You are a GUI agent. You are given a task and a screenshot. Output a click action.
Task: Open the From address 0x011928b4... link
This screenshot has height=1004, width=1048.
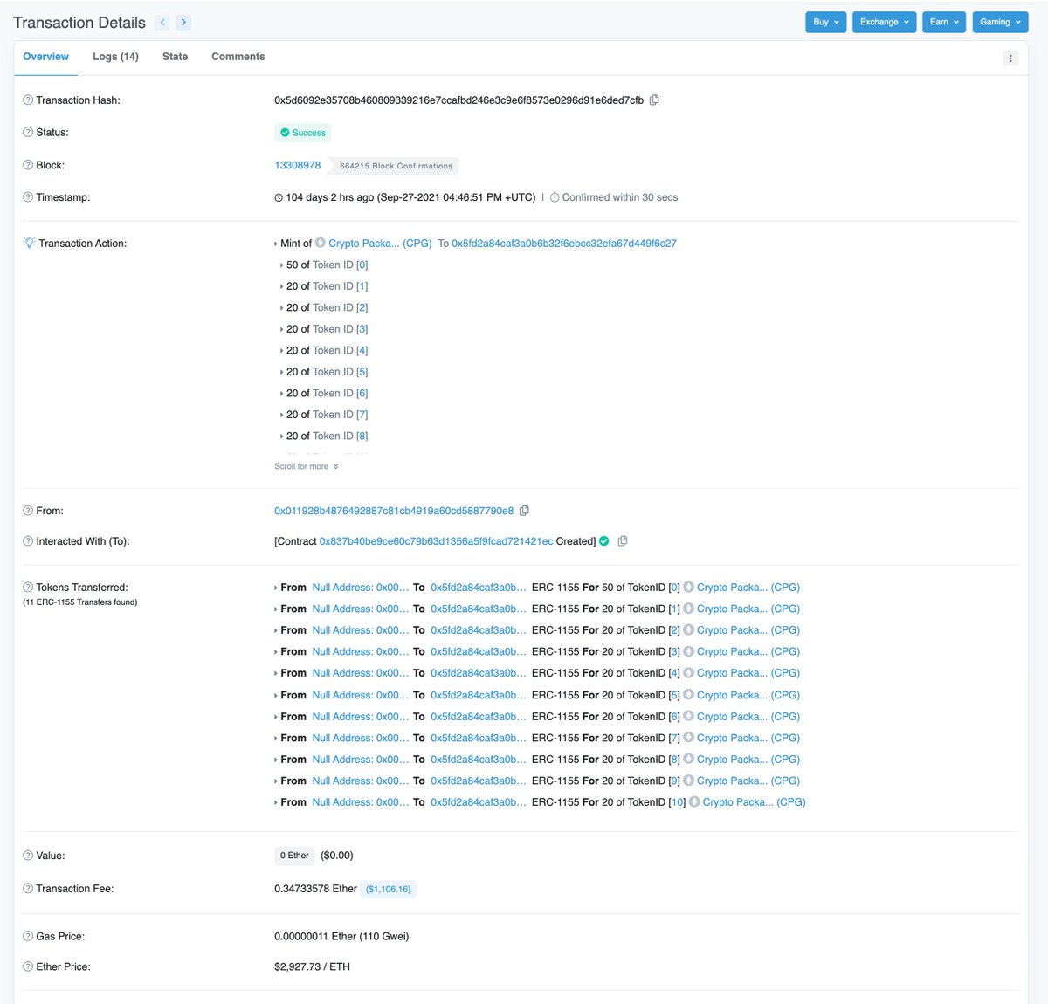[x=394, y=511]
